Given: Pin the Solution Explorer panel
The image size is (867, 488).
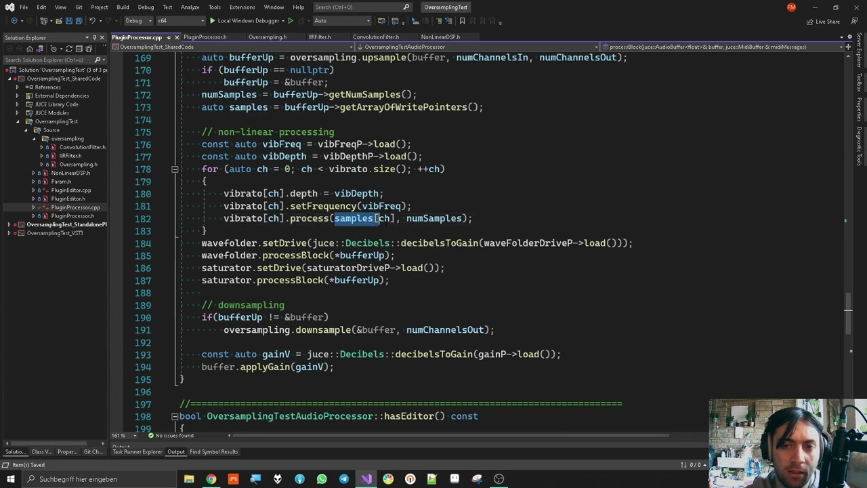Looking at the screenshot, I should 94,37.
